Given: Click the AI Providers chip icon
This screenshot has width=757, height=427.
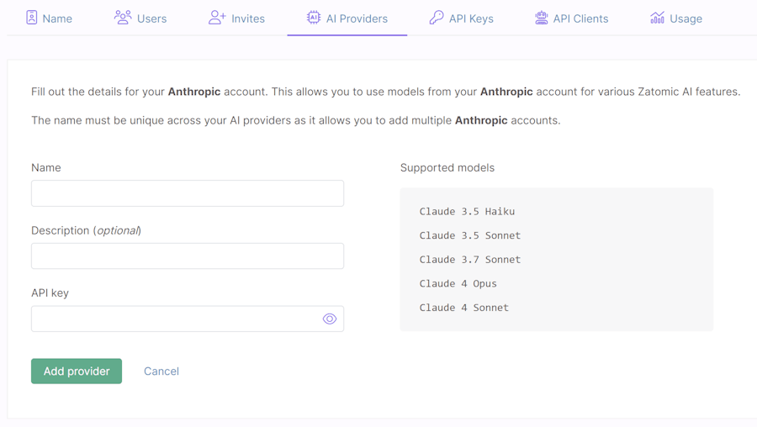Looking at the screenshot, I should tap(314, 18).
